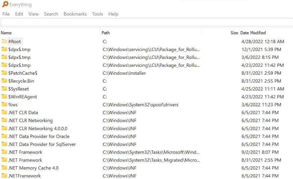Open the Tools menu
Image resolution: width=293 pixels, height=179 pixels.
[x=97, y=14]
